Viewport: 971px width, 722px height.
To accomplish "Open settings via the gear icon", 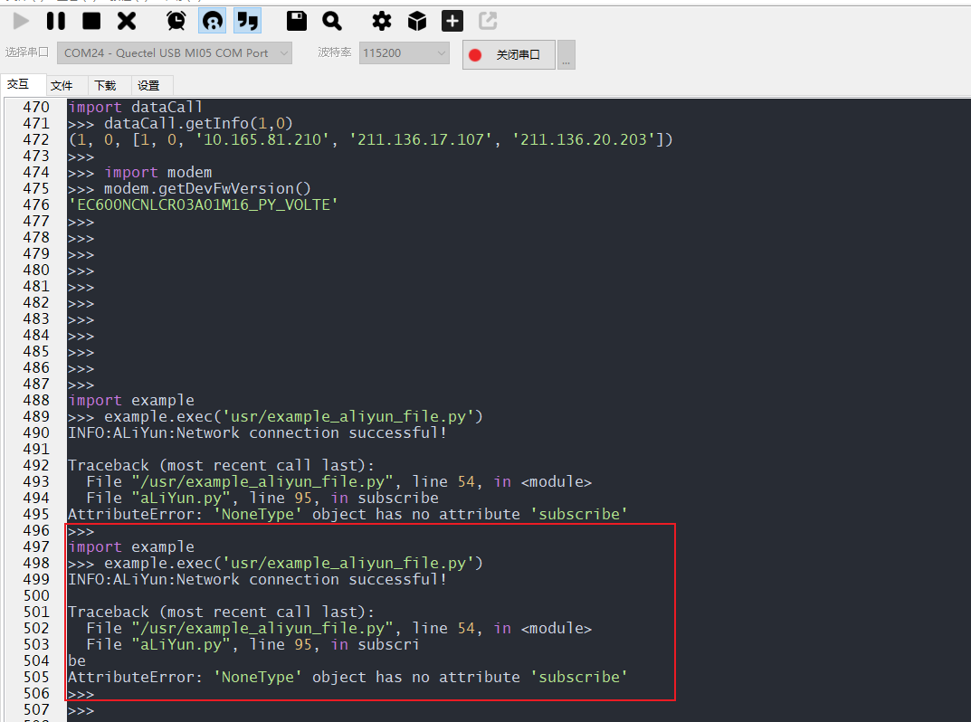I will (382, 21).
